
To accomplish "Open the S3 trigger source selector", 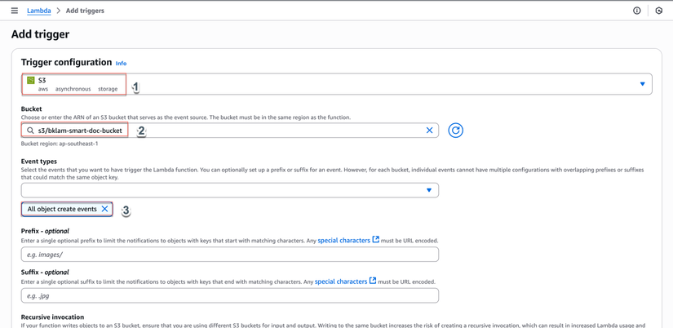I will click(x=326, y=84).
